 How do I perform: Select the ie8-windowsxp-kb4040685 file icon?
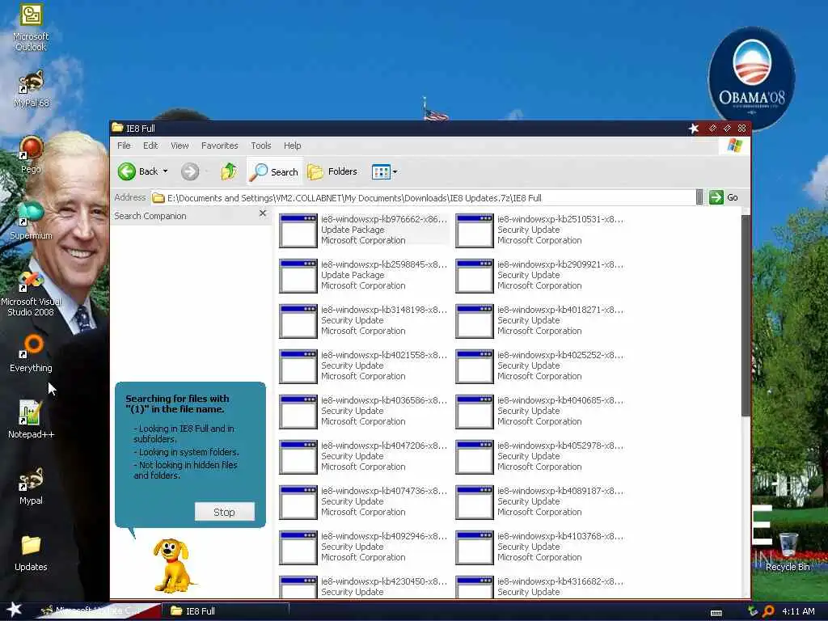click(475, 412)
